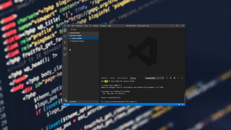Open the Search view in the activity bar

pos(65,36)
